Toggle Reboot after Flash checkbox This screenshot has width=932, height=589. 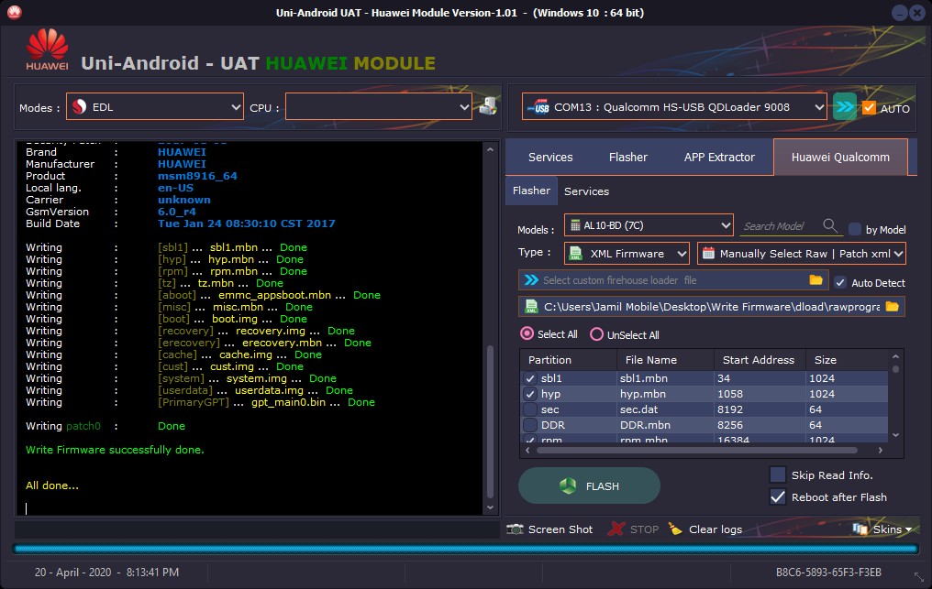click(778, 496)
